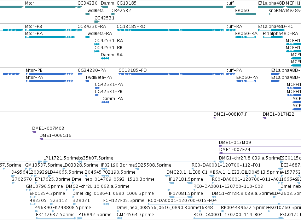Click the Damm-PA protein
This screenshot has width=301, height=220.
tap(105, 102)
